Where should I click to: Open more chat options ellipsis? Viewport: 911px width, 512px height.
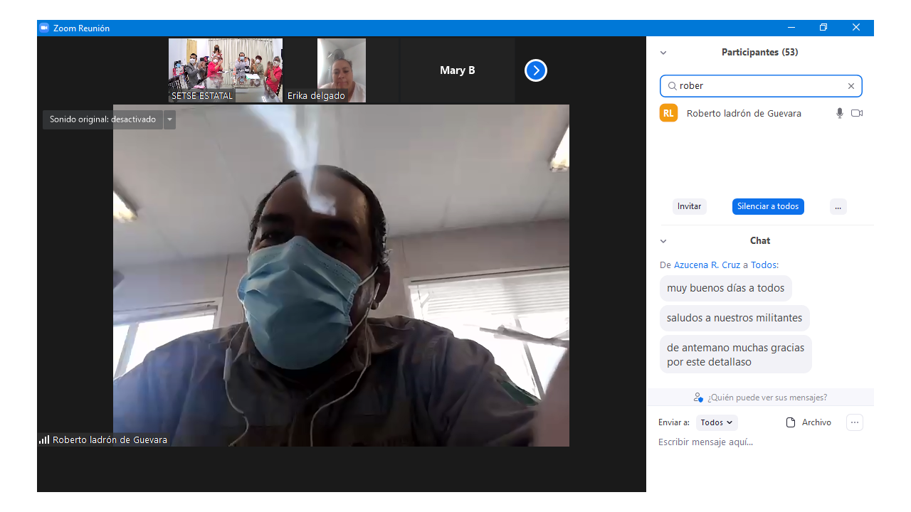click(855, 422)
